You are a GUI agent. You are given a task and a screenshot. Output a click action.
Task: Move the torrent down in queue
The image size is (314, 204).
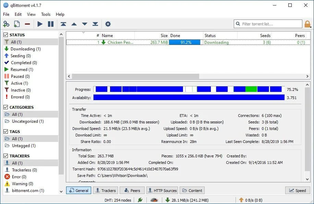tap(85, 24)
